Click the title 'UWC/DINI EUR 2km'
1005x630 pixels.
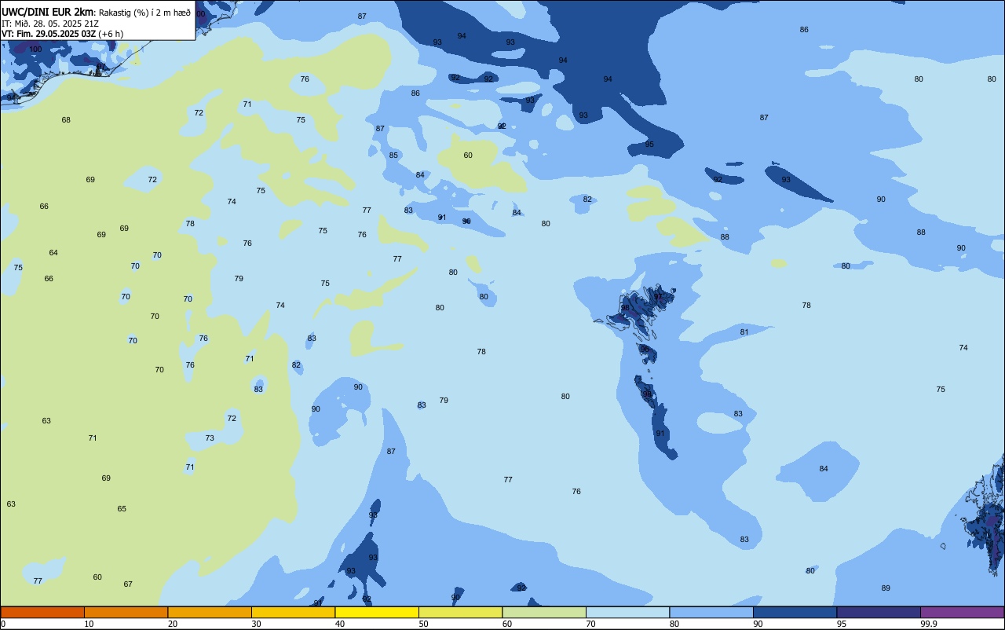[48, 12]
